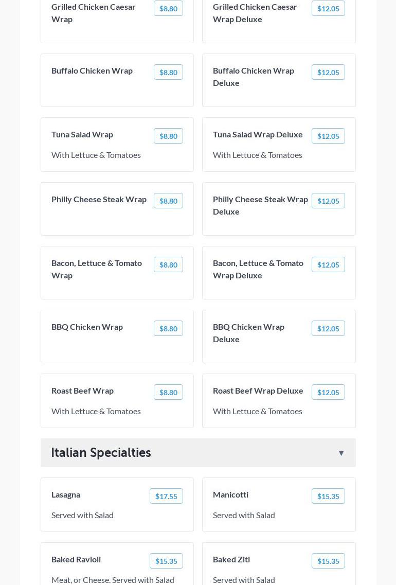The height and width of the screenshot is (585, 396).
Task: Pick BLT Wrap Deluxe $12.05 button
Action: [x=328, y=265]
